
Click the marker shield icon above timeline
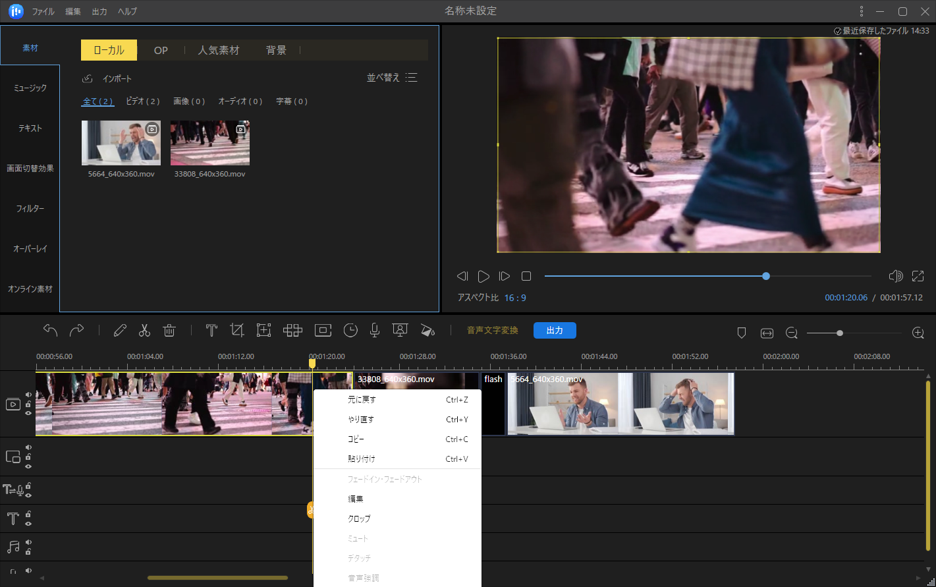pos(741,333)
